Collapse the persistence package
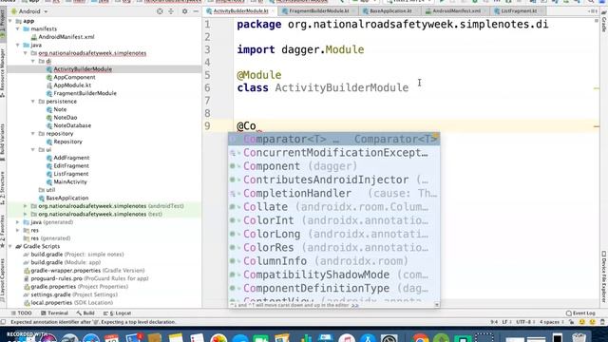 [x=33, y=102]
